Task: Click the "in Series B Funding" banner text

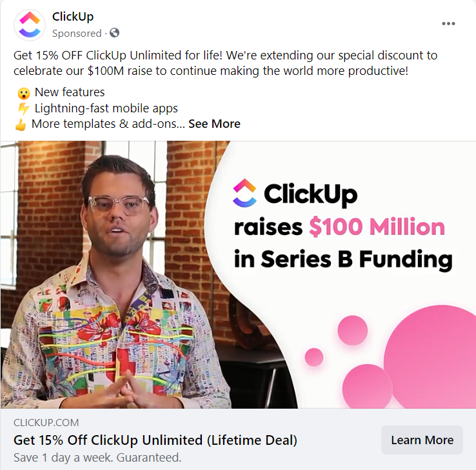Action: (342, 260)
